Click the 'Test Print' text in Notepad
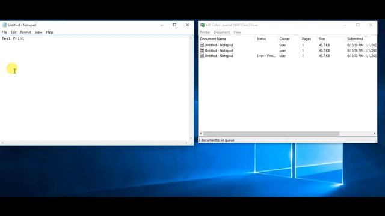 tap(13, 38)
